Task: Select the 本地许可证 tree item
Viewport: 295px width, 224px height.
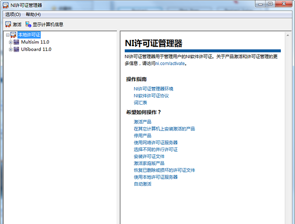Action: tap(29, 35)
